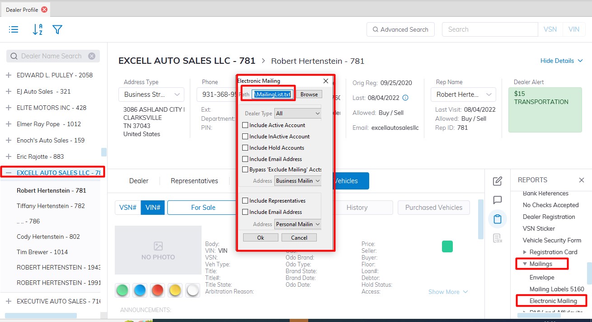The width and height of the screenshot is (592, 322).
Task: Clear the Dealer Name Search field
Action: coord(92,56)
